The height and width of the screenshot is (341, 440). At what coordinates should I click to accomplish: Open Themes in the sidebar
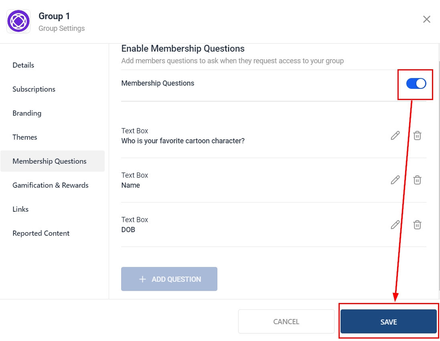[25, 137]
